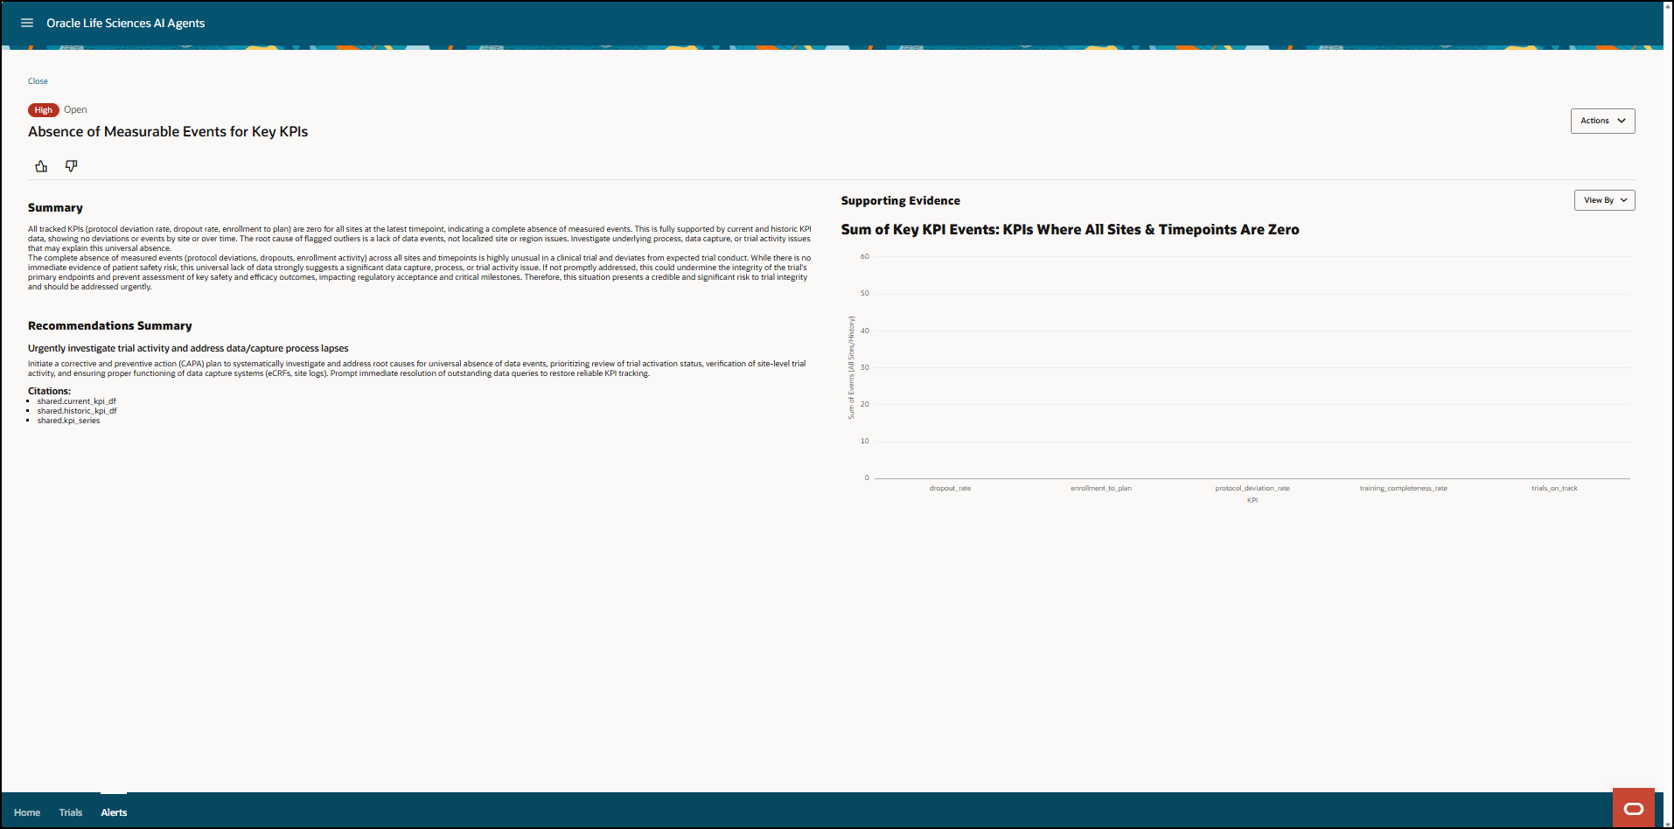
Task: Click the thumbs down feedback icon
Action: pos(72,166)
